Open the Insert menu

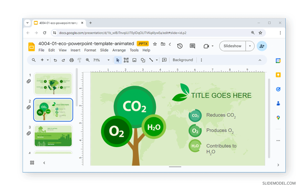pos(75,50)
